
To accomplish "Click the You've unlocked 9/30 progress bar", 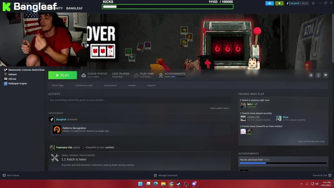I will [283, 163].
